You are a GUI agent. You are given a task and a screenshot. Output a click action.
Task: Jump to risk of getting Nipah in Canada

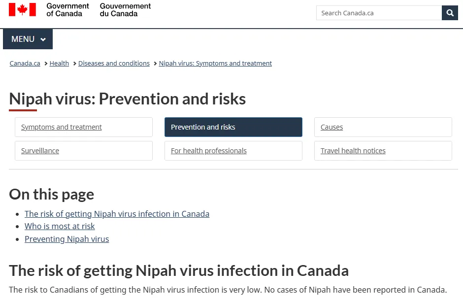[117, 214]
